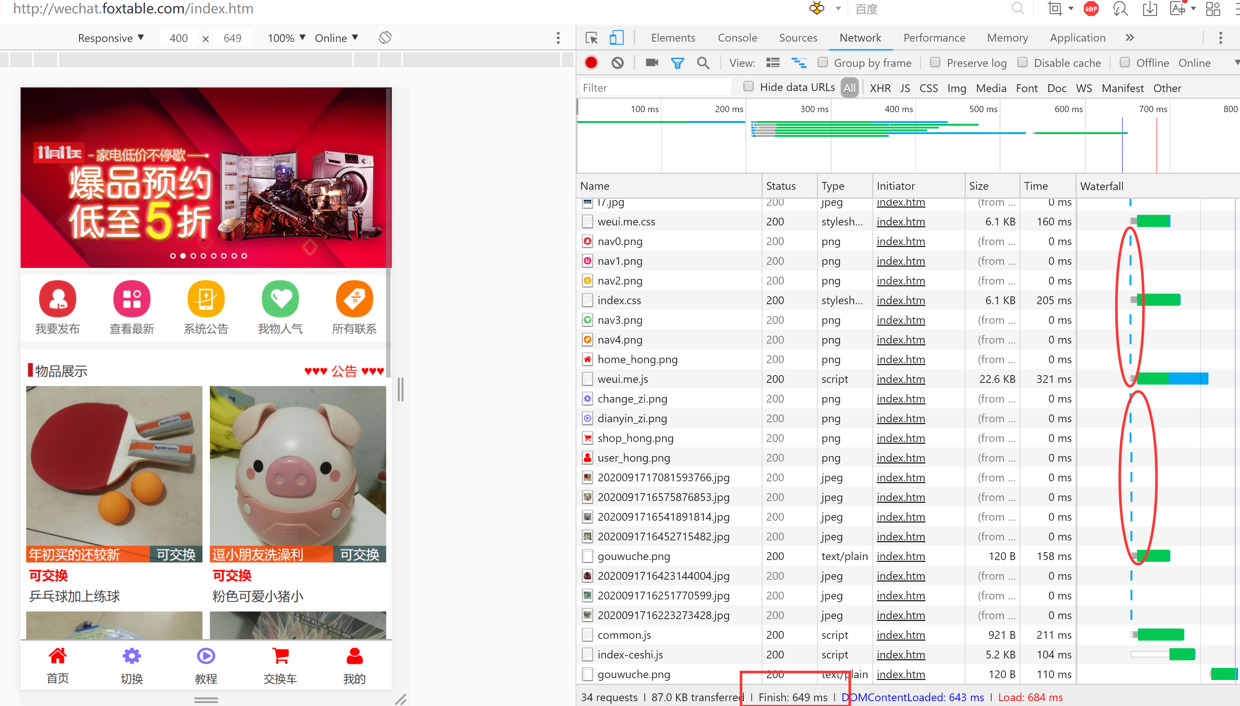This screenshot has width=1240, height=706.
Task: Click the ABP adblock extension icon
Action: [1091, 9]
